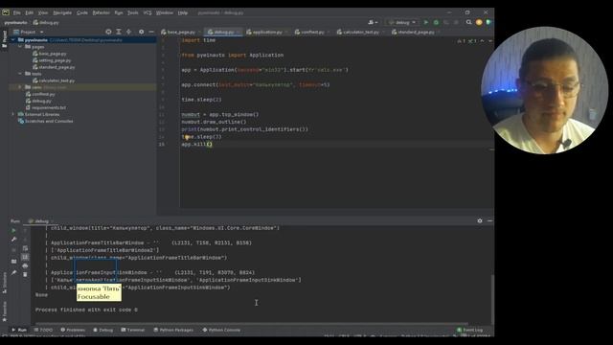
Task: Click the pin tab icon in the Run panel
Action: [14, 272]
